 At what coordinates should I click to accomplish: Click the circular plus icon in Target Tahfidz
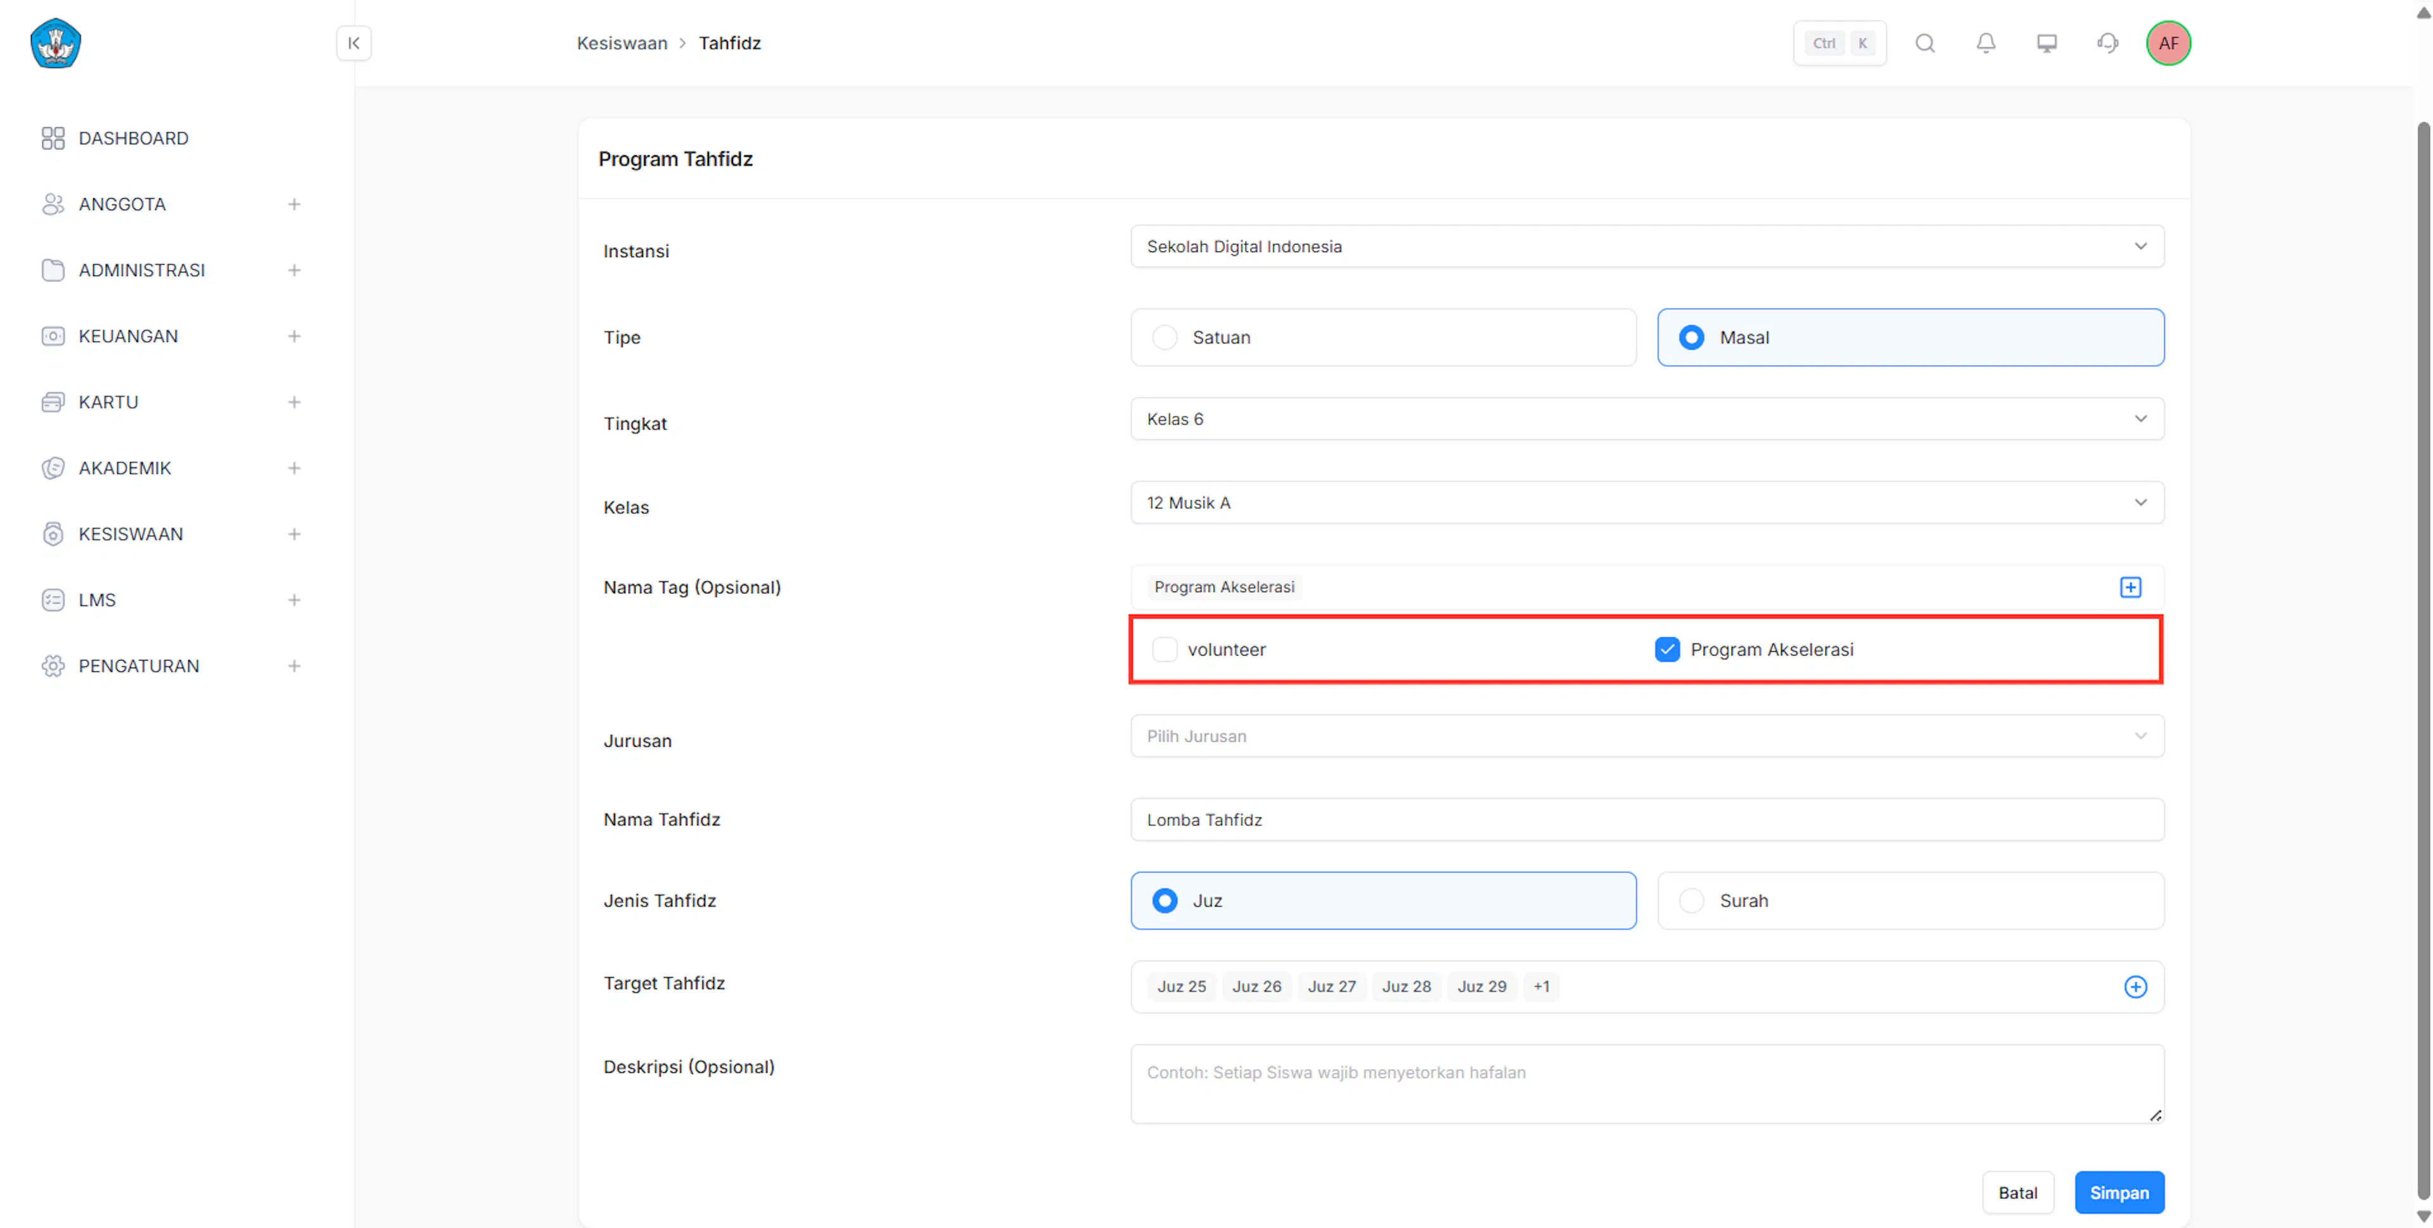pyautogui.click(x=2135, y=987)
